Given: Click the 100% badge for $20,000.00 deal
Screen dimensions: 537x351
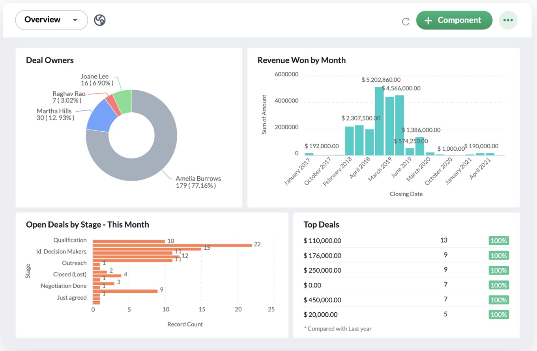Looking at the screenshot, I should [x=499, y=315].
